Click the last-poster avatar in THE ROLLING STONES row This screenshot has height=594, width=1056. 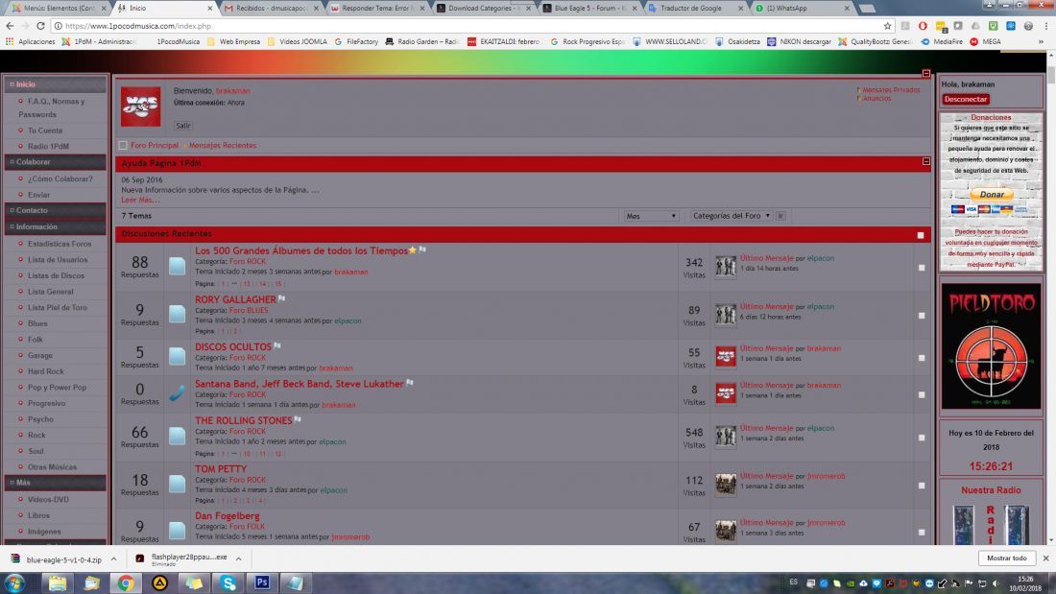click(x=726, y=436)
